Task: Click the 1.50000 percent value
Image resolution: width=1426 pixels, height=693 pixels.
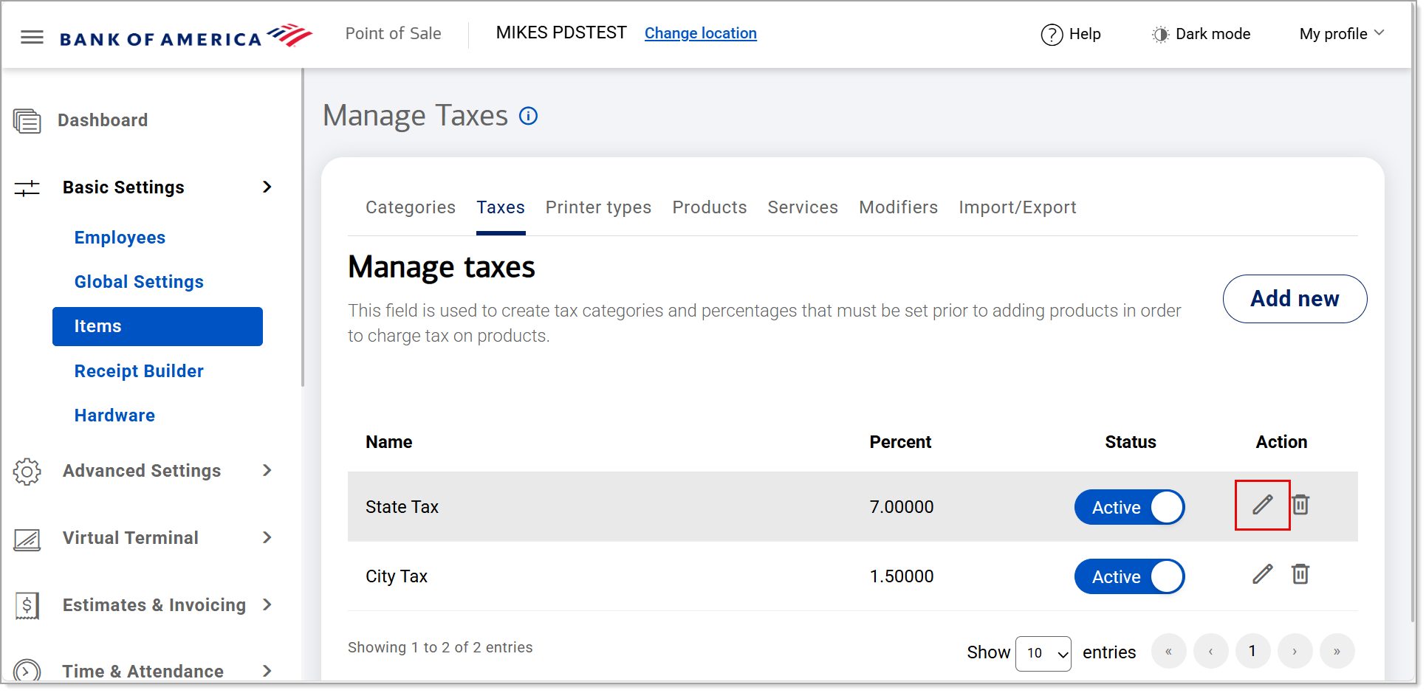Action: coord(902,577)
